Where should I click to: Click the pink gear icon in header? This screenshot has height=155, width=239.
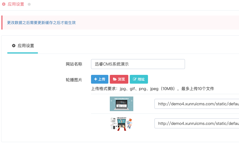pyautogui.click(x=4, y=4)
